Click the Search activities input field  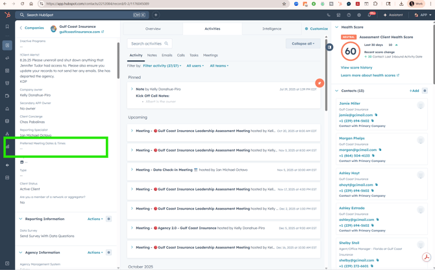[148, 43]
